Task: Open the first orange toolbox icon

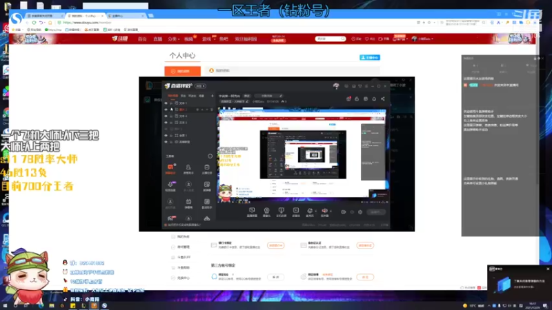Action: [x=170, y=168]
